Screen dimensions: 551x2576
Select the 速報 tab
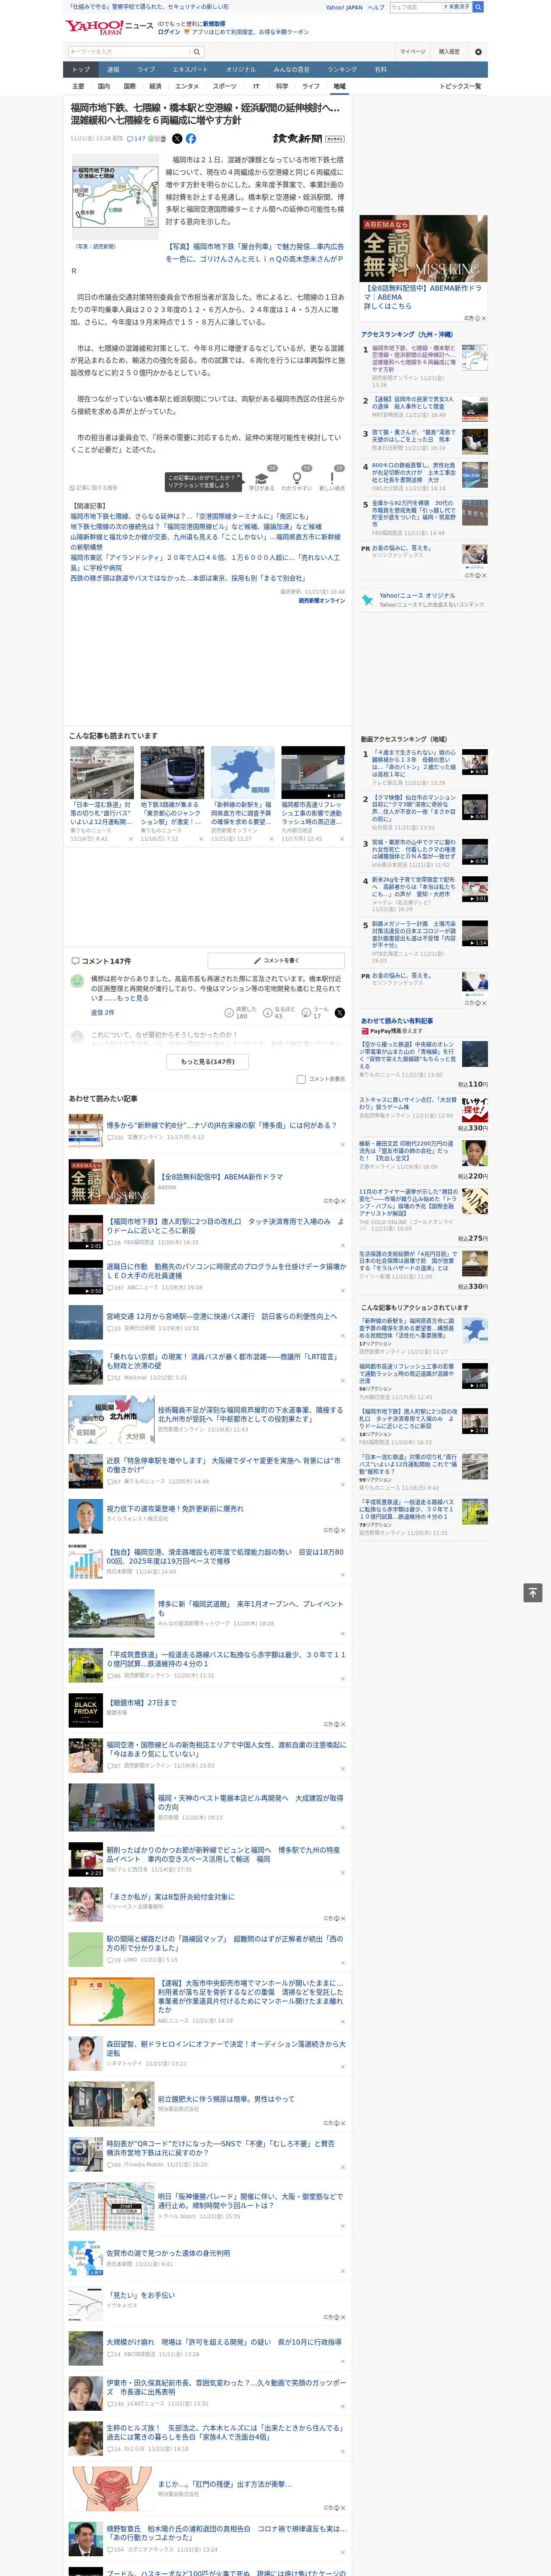pyautogui.click(x=113, y=70)
